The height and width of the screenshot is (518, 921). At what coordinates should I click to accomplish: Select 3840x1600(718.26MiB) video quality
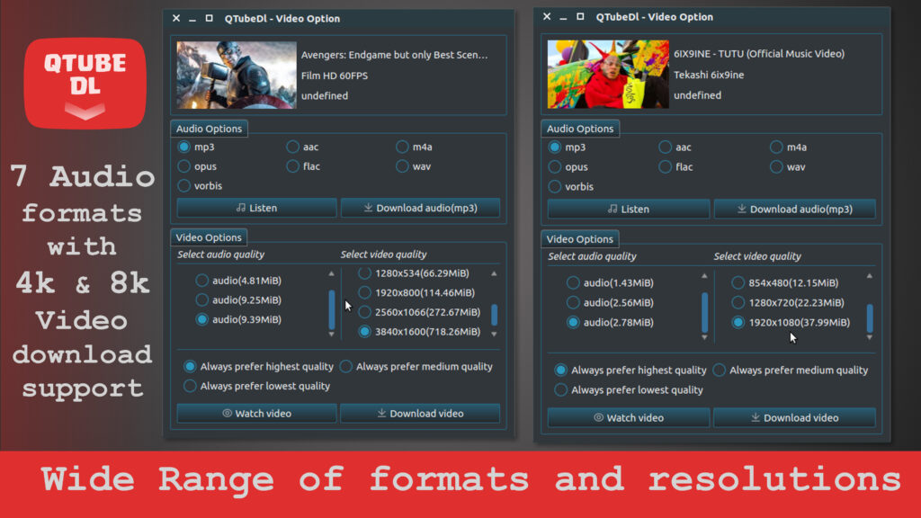point(365,332)
